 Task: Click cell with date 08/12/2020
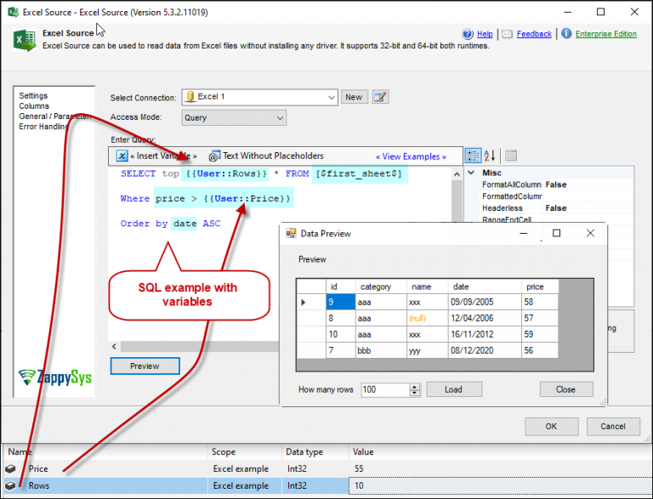coord(485,351)
